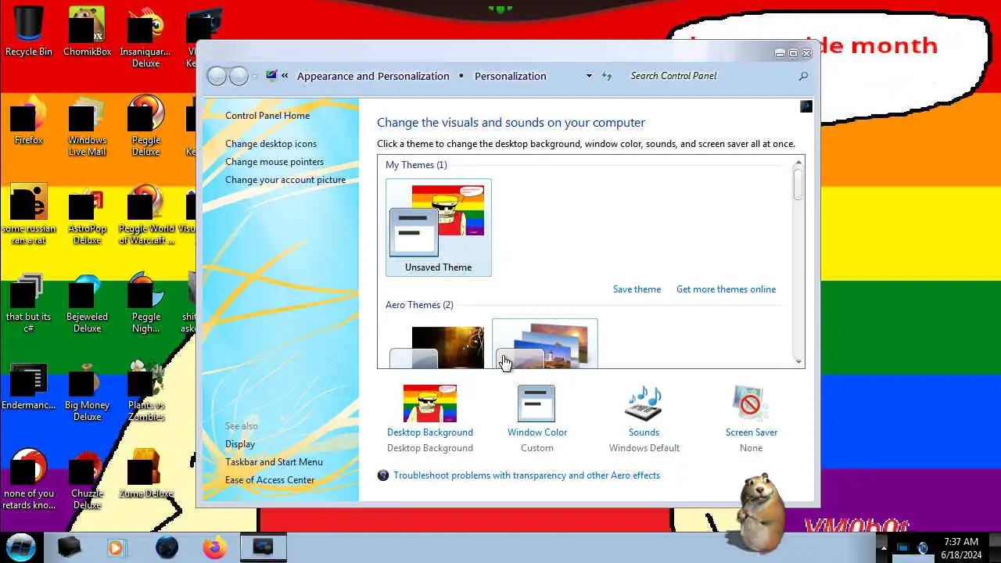The image size is (1001, 563).
Task: Click Get more themes online link
Action: pyautogui.click(x=726, y=289)
